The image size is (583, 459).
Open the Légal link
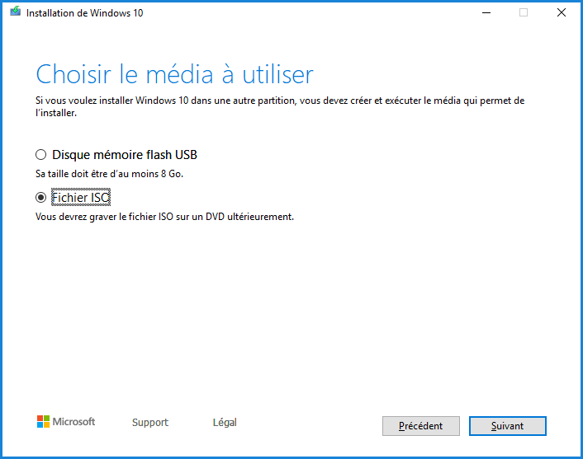225,423
